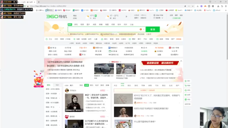Switch to the 军事 tab in right feed
The height and width of the screenshot is (128, 228).
(x=143, y=86)
